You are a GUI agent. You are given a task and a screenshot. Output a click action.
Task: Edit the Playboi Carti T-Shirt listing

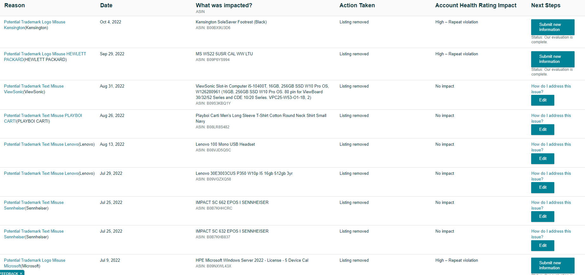(x=543, y=130)
